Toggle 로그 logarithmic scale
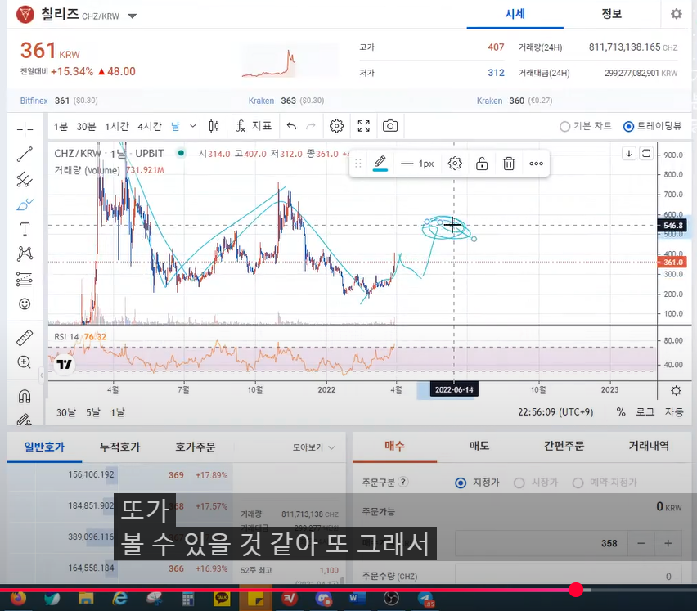 [645, 412]
